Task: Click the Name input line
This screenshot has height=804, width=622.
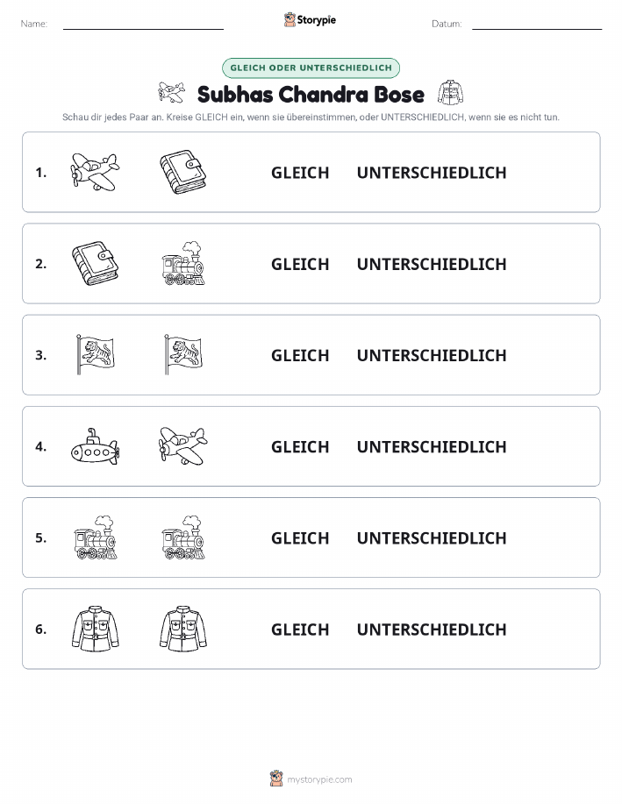Action: tap(143, 25)
